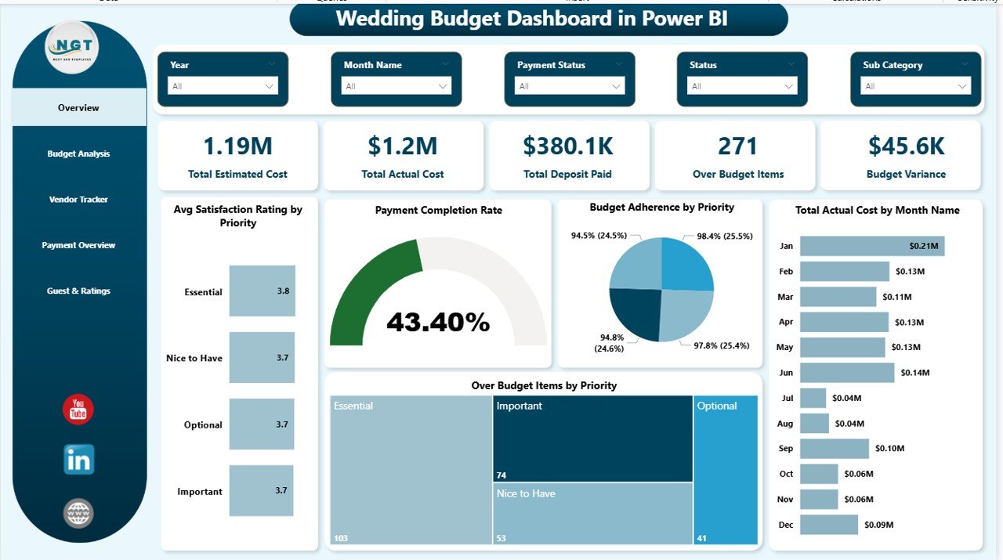The height and width of the screenshot is (560, 1003).
Task: Open the YouTube channel icon
Action: pyautogui.click(x=78, y=408)
